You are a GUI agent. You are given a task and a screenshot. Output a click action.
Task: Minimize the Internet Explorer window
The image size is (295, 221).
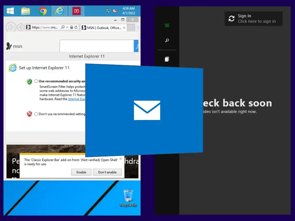pyautogui.click(x=115, y=20)
